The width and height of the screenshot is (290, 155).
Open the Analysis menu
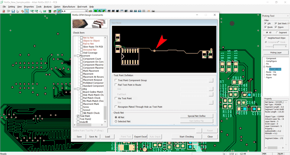pyautogui.click(x=47, y=7)
